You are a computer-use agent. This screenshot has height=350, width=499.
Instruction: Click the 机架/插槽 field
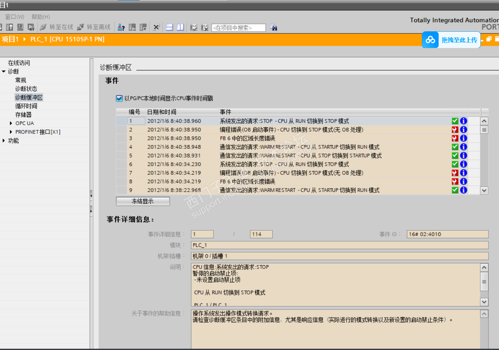click(x=340, y=256)
